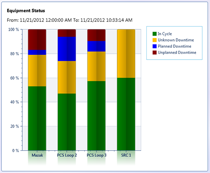Click PCS Loop 3's green In Cycle segment

tap(96, 116)
